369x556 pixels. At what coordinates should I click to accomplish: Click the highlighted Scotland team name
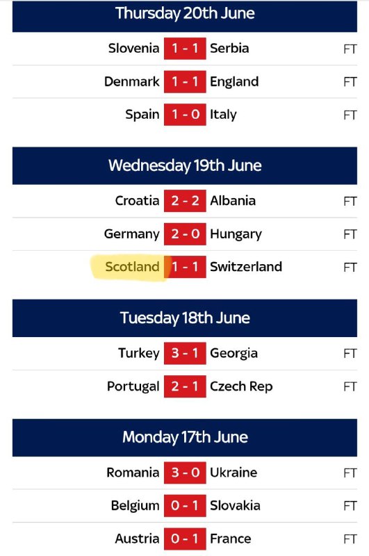[x=132, y=267]
